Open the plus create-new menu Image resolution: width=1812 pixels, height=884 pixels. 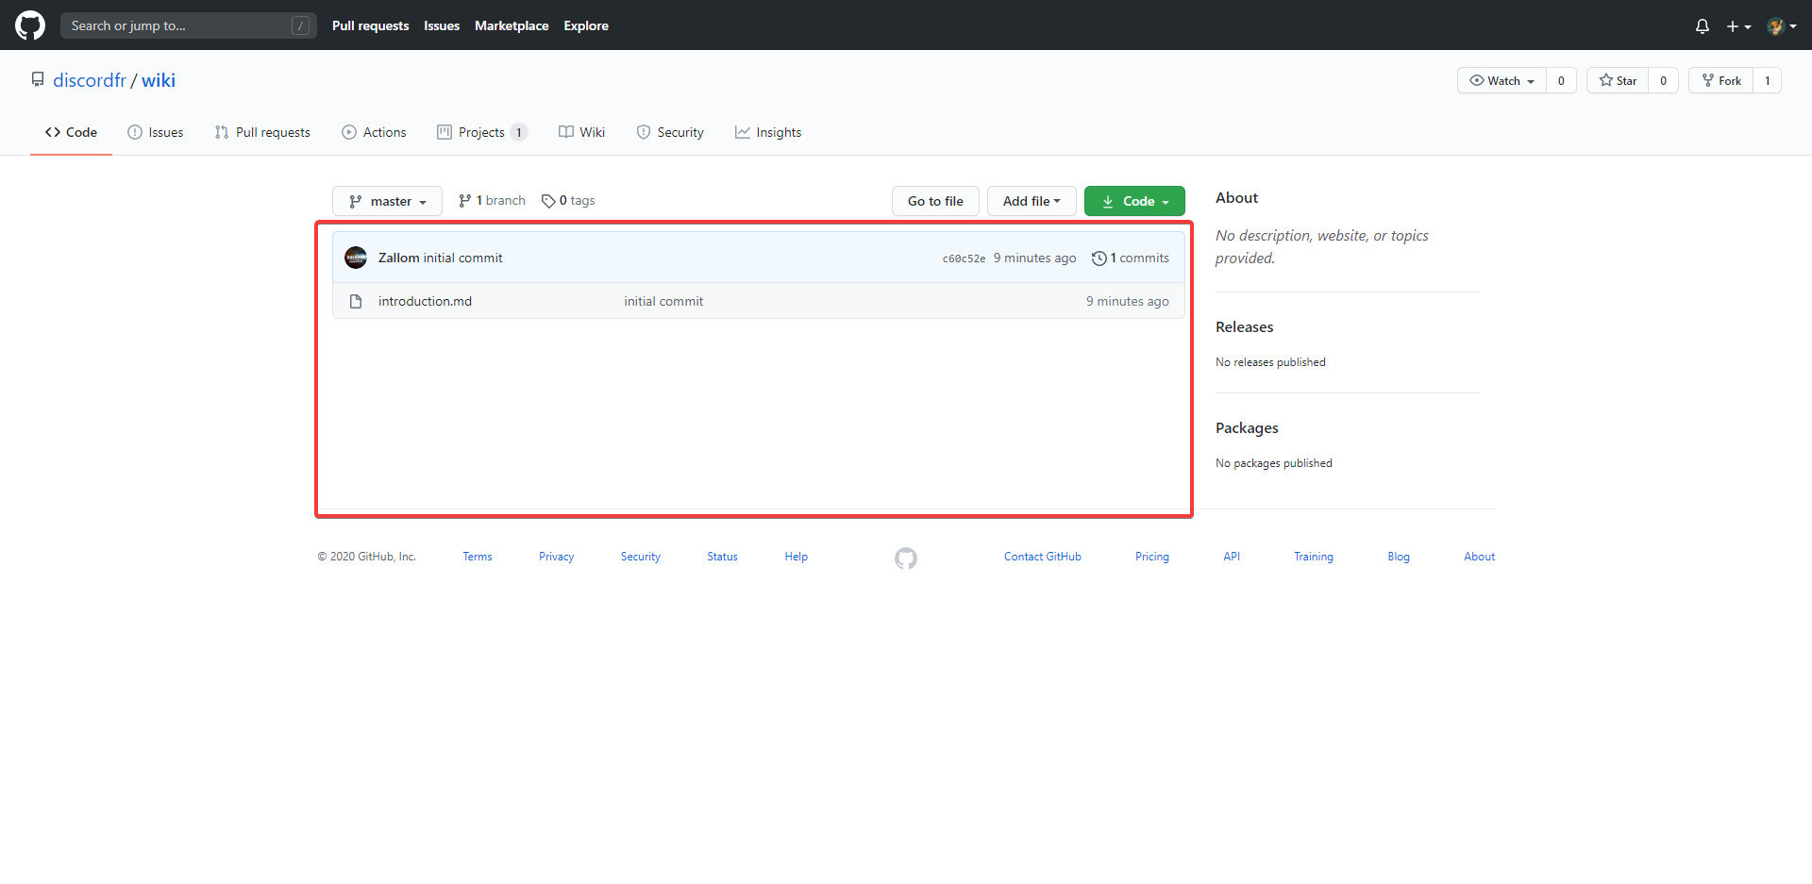click(x=1738, y=26)
